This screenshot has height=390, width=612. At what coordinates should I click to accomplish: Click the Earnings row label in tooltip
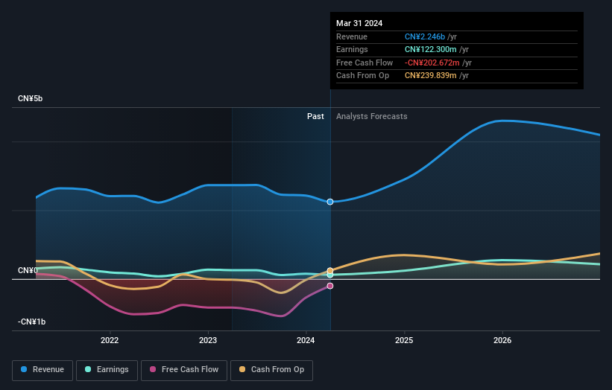click(352, 49)
